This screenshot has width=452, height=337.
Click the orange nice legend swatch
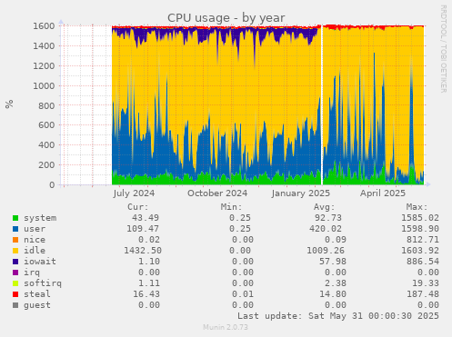tap(15, 240)
